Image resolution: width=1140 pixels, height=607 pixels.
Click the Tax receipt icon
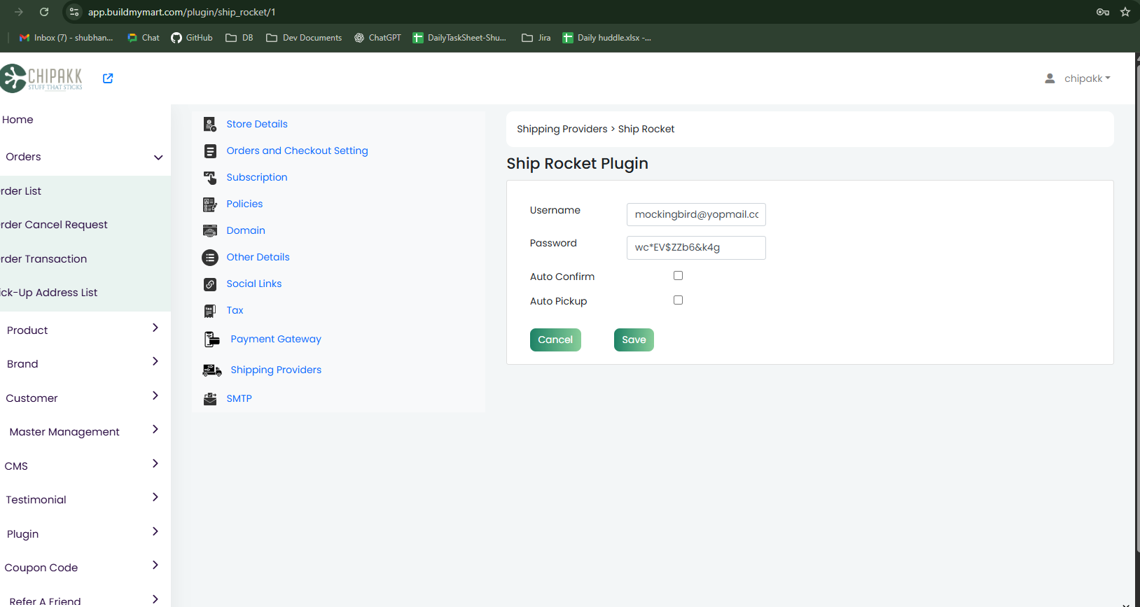tap(209, 311)
